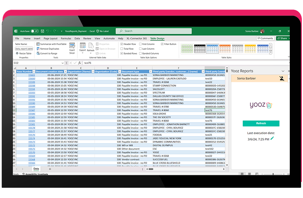This screenshot has width=303, height=198.
Task: Select the Data sheet tab
Action: pos(36,169)
